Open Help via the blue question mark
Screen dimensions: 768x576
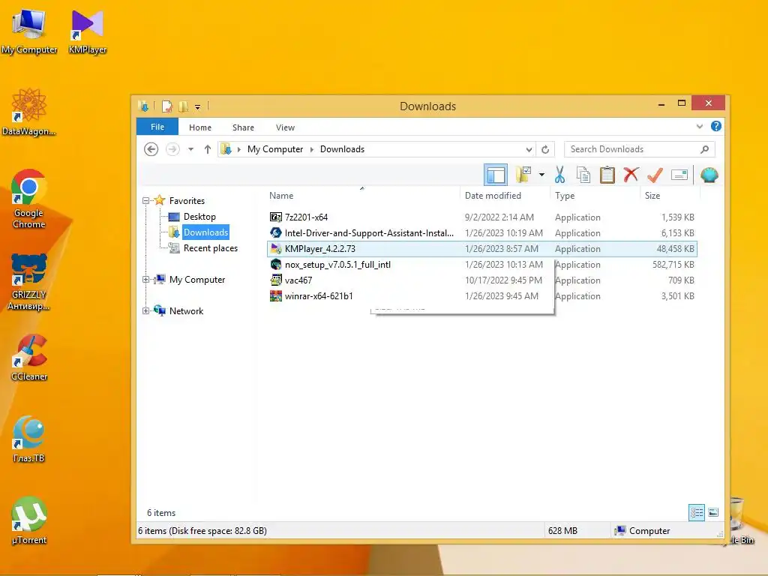tap(715, 126)
